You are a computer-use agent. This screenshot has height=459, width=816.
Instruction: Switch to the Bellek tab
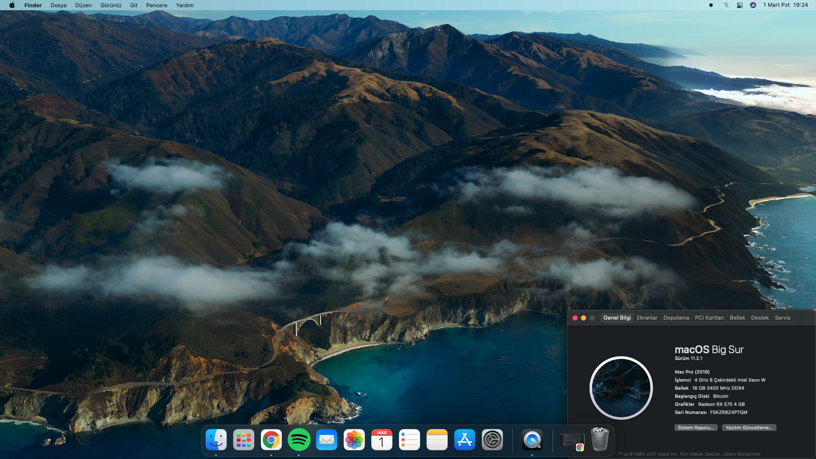pos(737,318)
